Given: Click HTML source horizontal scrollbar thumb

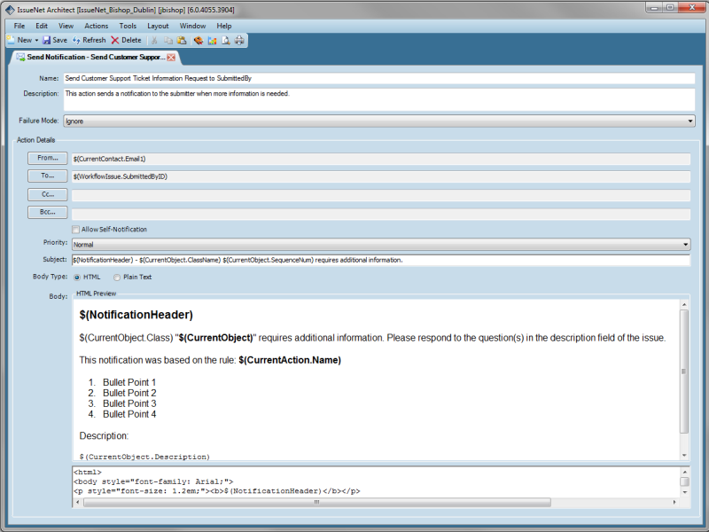Looking at the screenshot, I should (x=317, y=502).
